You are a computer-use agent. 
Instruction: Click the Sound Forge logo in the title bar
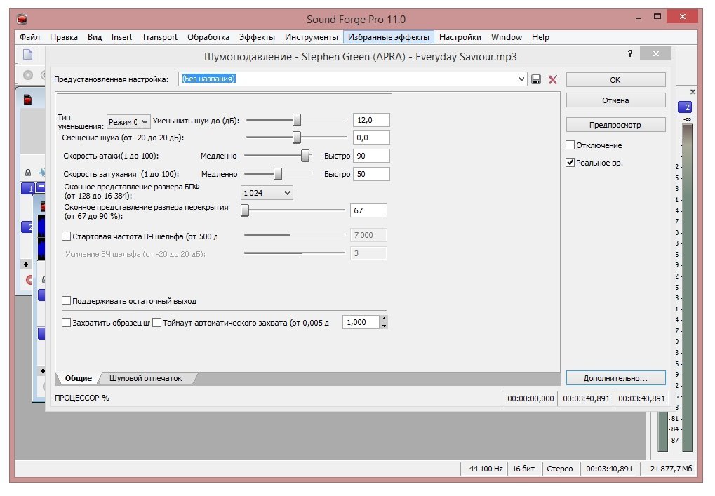[x=22, y=19]
